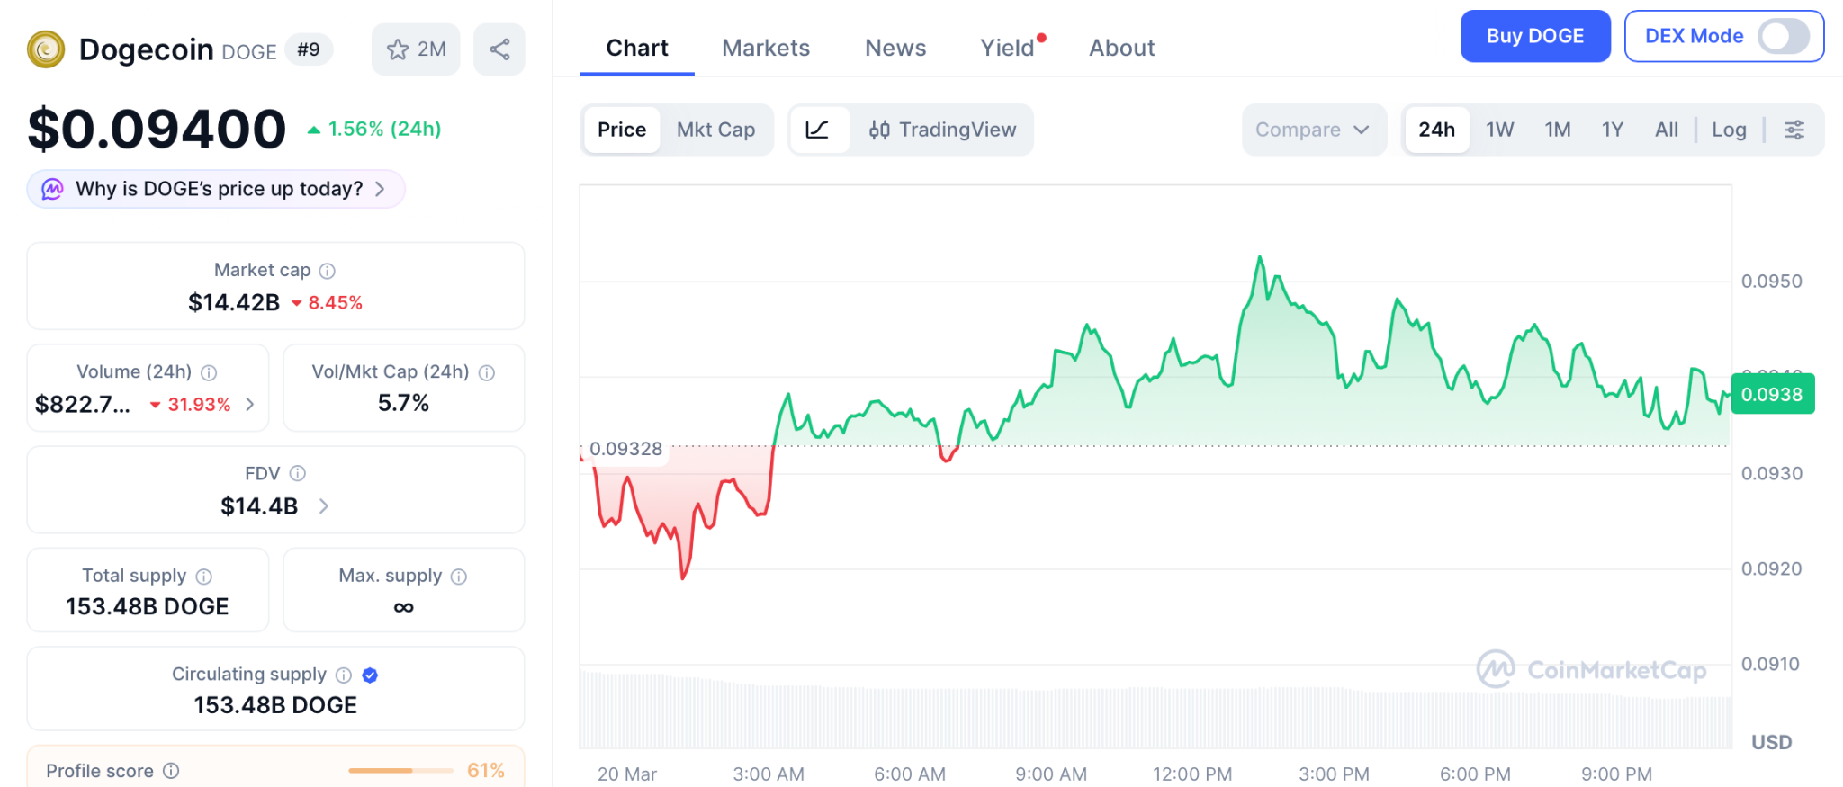
Task: Select the line chart icon
Action: pos(818,130)
